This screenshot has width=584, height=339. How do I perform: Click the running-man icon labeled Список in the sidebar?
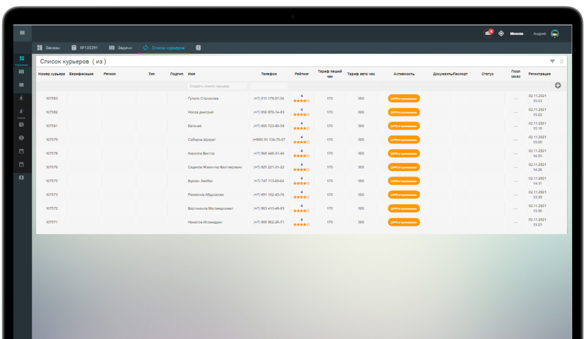tap(21, 111)
